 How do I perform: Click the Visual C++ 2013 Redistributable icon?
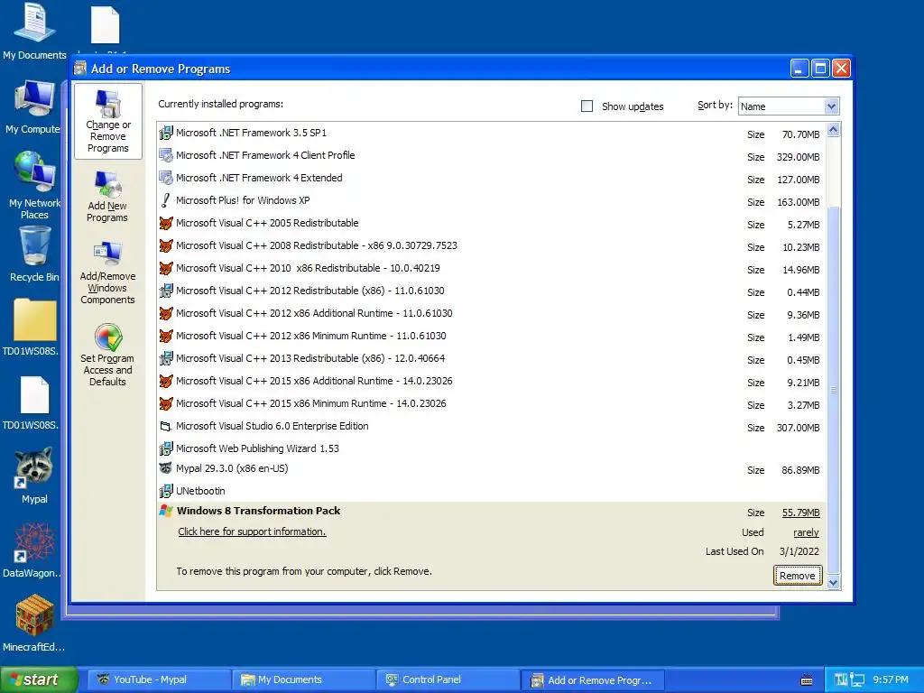tap(166, 358)
